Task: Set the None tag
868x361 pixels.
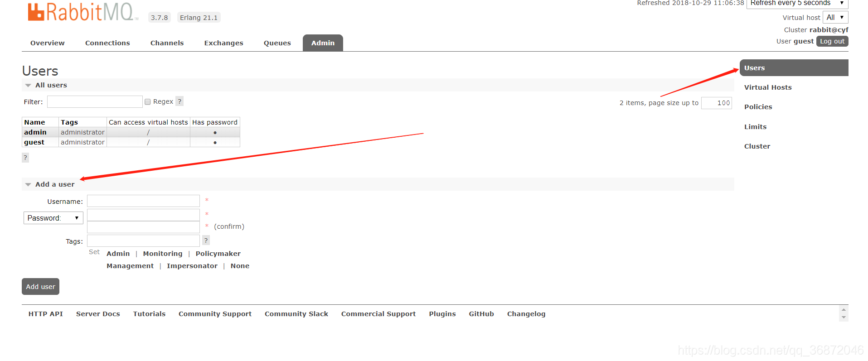Action: tap(240, 266)
